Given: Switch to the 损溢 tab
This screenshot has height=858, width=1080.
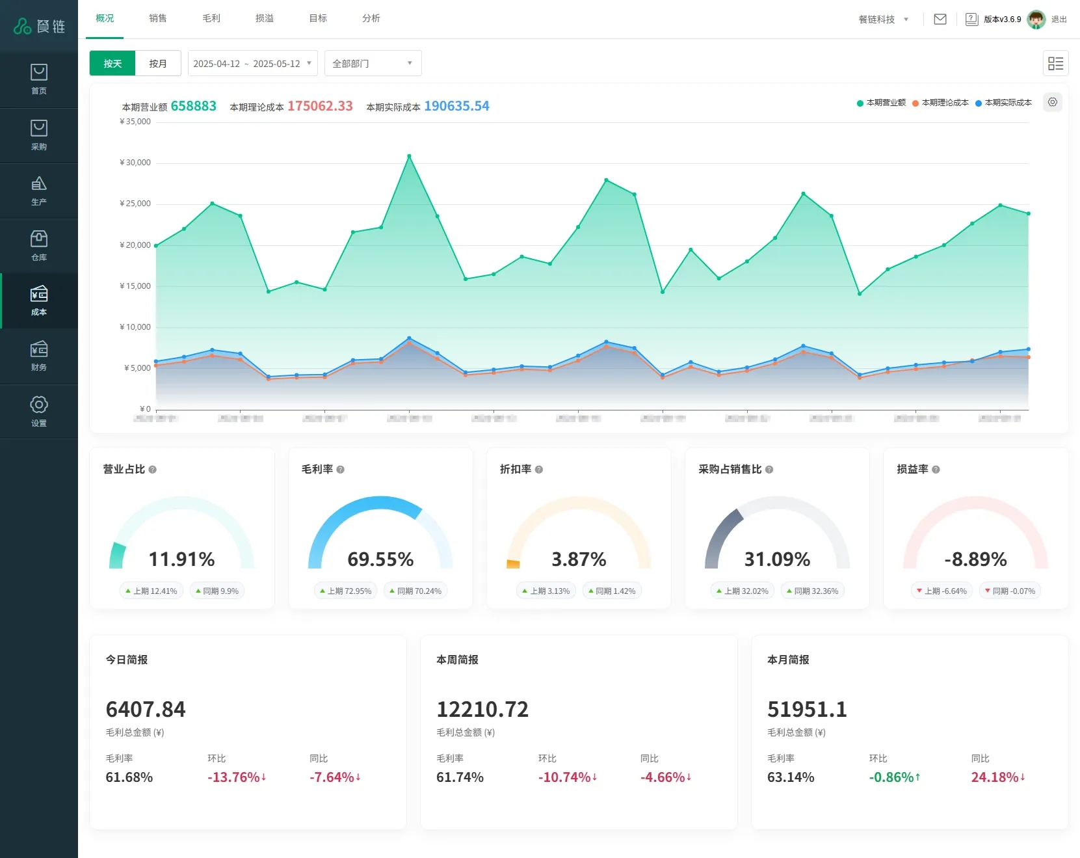Looking at the screenshot, I should 265,18.
